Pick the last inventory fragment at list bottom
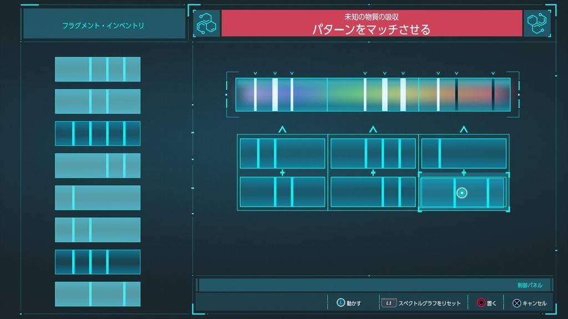 (98, 294)
